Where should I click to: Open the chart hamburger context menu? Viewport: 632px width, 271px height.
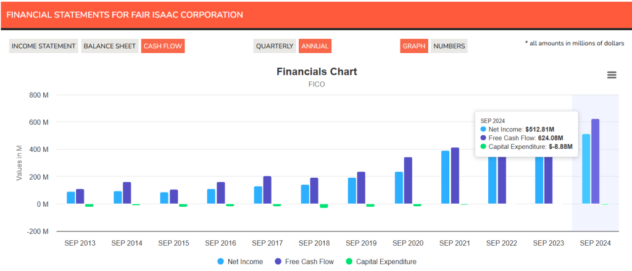612,75
